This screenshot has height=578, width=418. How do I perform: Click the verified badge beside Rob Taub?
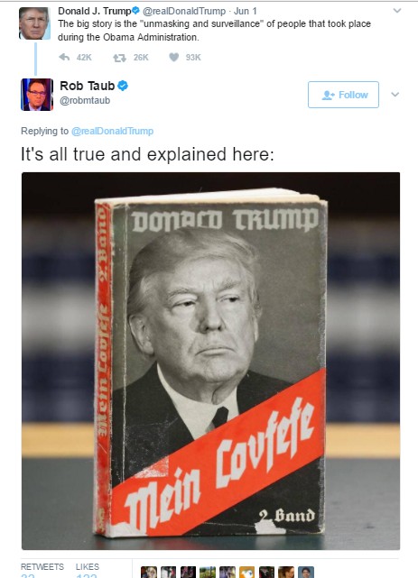tap(123, 86)
